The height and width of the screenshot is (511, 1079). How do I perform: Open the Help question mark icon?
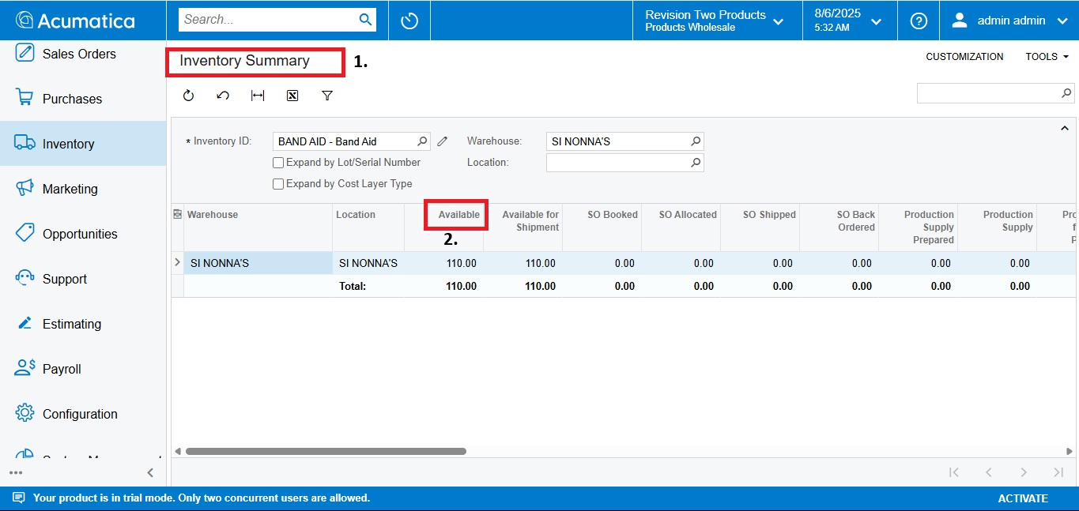[919, 21]
